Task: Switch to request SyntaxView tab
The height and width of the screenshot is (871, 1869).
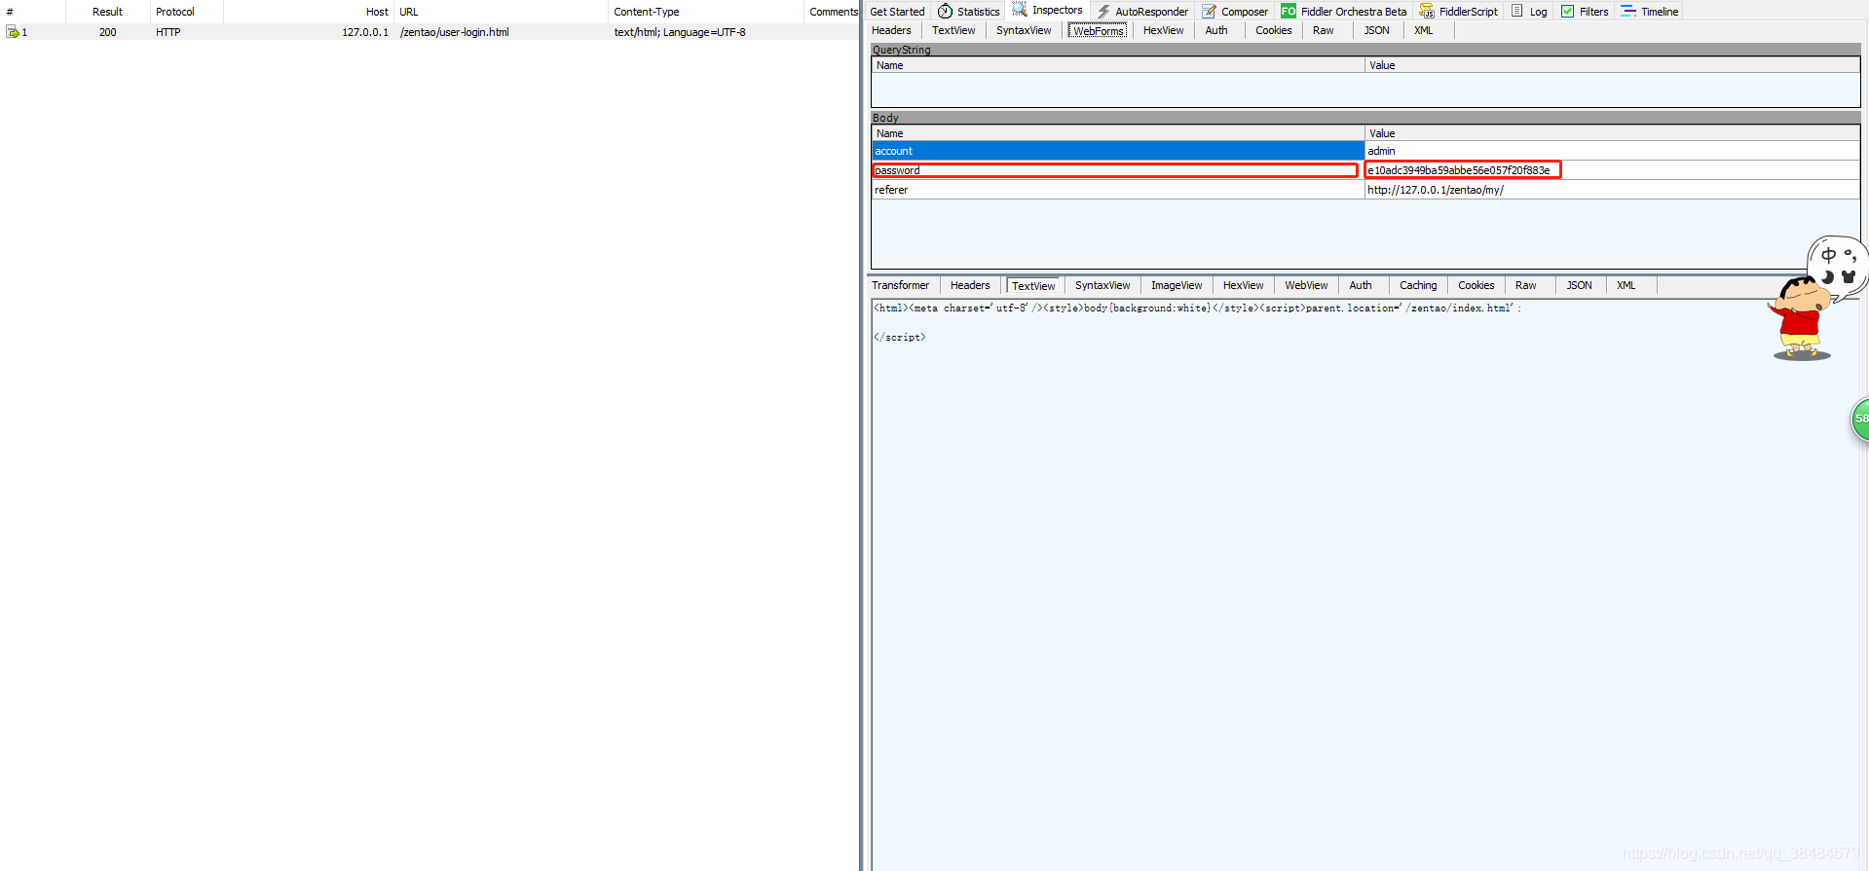Action: (1024, 30)
